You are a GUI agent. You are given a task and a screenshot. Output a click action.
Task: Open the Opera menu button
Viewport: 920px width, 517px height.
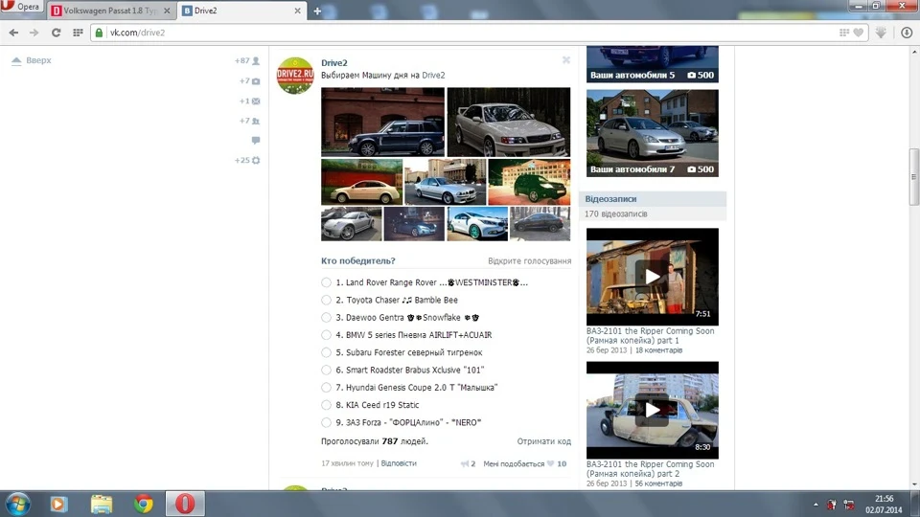21,7
